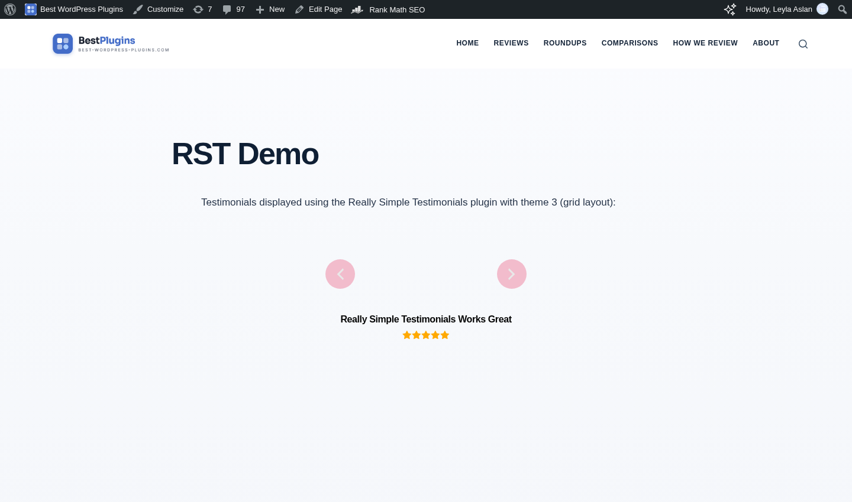
Task: Open Best WordPress Plugins site menu
Action: 74,9
